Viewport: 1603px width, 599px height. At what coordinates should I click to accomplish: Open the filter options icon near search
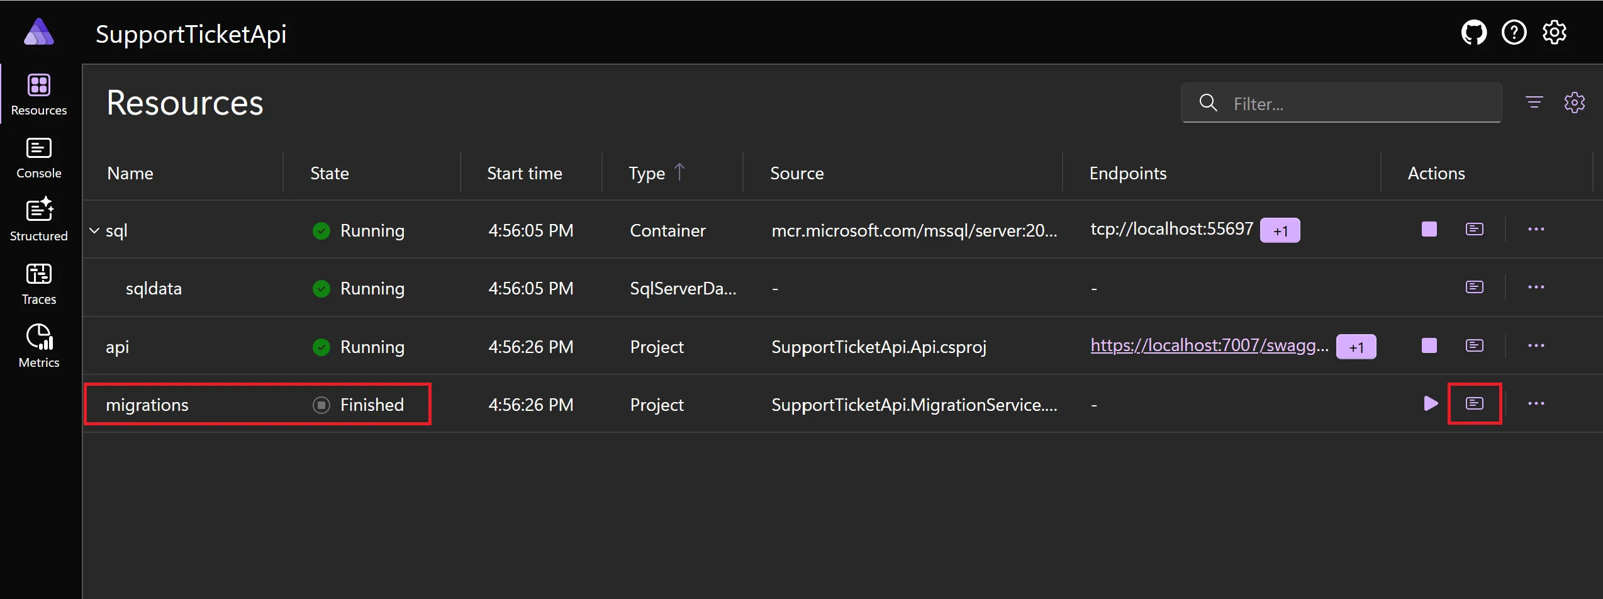tap(1534, 103)
